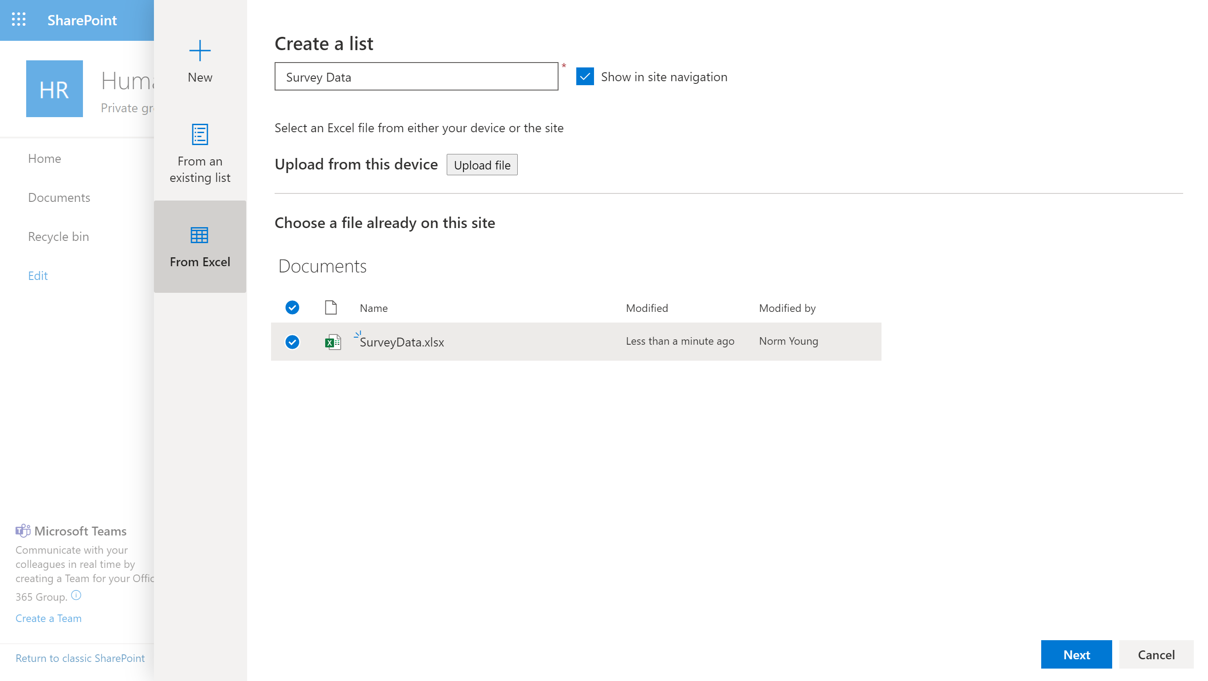Toggle the Name column header checkbox
Viewport: 1208px width, 681px height.
coord(292,307)
